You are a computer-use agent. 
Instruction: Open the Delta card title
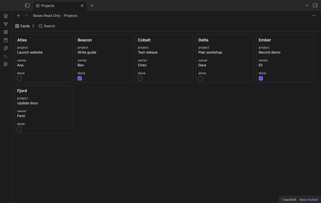tap(203, 40)
